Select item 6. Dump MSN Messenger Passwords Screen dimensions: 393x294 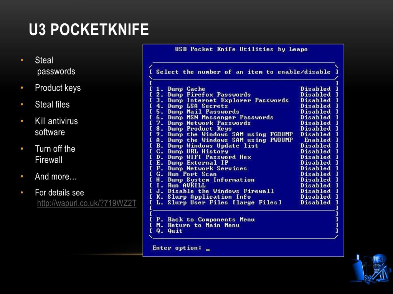215,117
